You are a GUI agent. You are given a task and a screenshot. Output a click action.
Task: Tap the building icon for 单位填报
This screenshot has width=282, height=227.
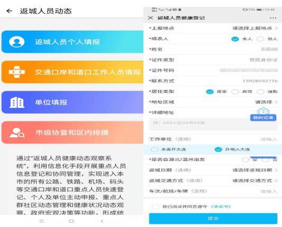click(x=17, y=102)
